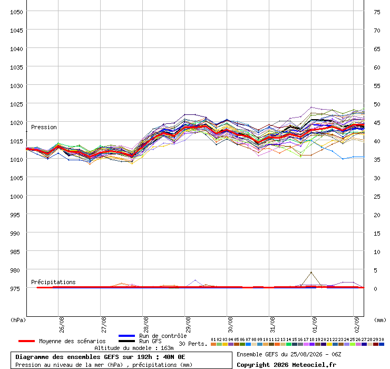Click the 29/08 date axis label
390x369 pixels.
coord(188,325)
